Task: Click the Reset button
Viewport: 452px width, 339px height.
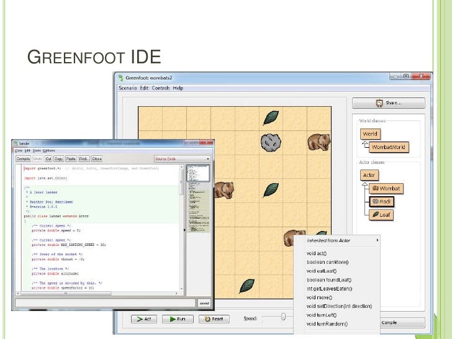Action: tap(214, 319)
